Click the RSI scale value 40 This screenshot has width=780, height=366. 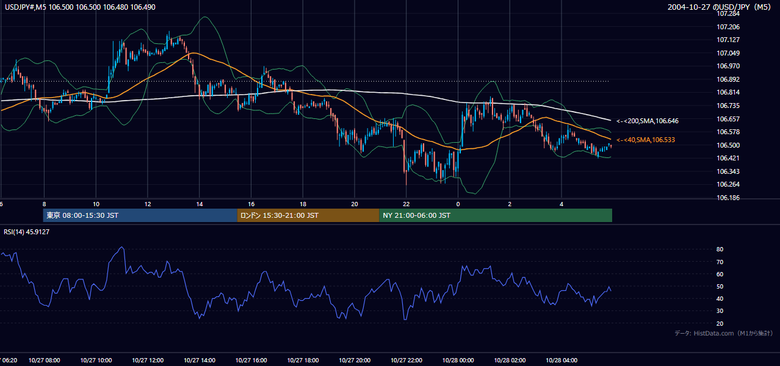(x=720, y=298)
